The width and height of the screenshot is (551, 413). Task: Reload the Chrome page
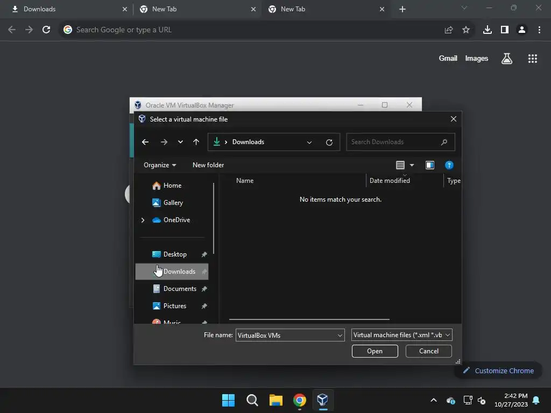pyautogui.click(x=46, y=30)
